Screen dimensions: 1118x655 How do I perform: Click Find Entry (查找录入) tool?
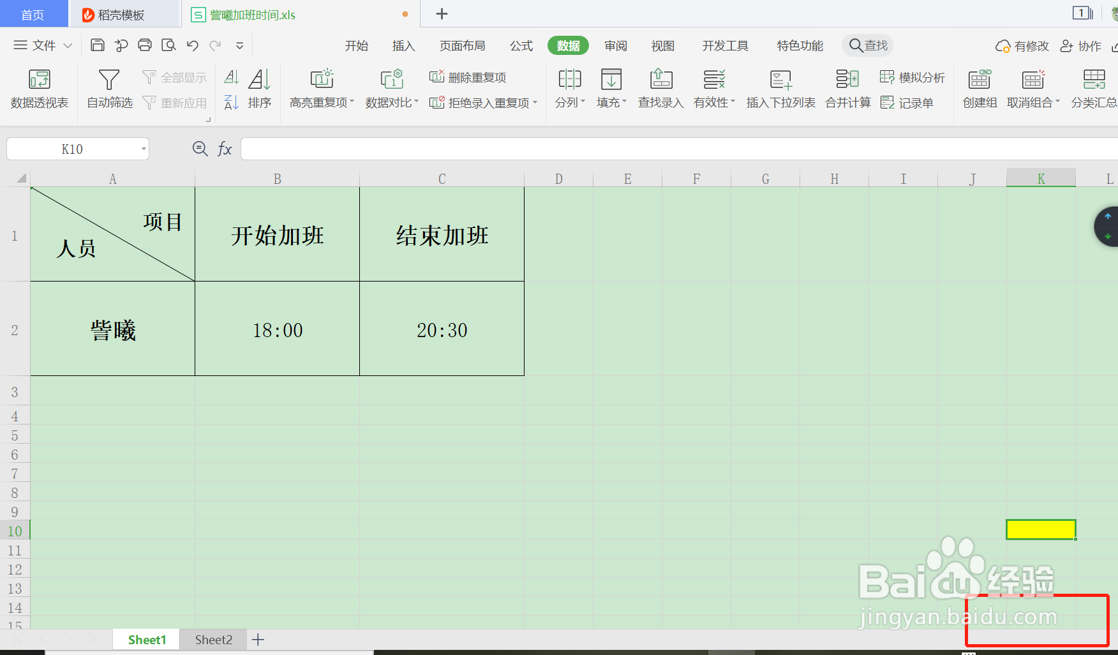pyautogui.click(x=660, y=89)
